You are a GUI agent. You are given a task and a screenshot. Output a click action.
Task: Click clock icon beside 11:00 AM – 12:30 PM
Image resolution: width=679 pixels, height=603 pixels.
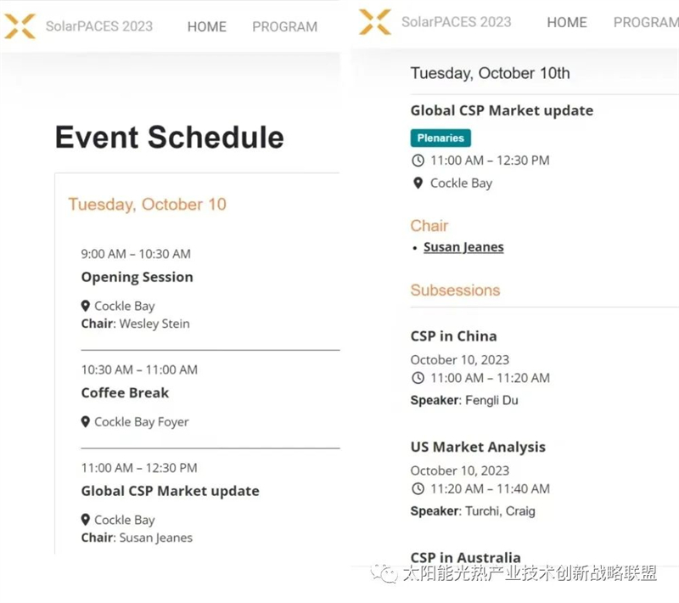pos(418,161)
